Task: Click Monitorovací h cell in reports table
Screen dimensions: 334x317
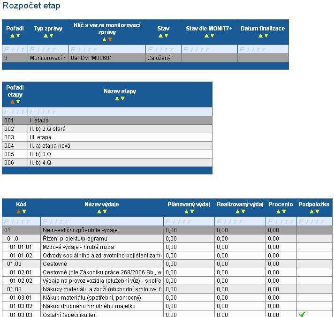Action: pyautogui.click(x=48, y=58)
